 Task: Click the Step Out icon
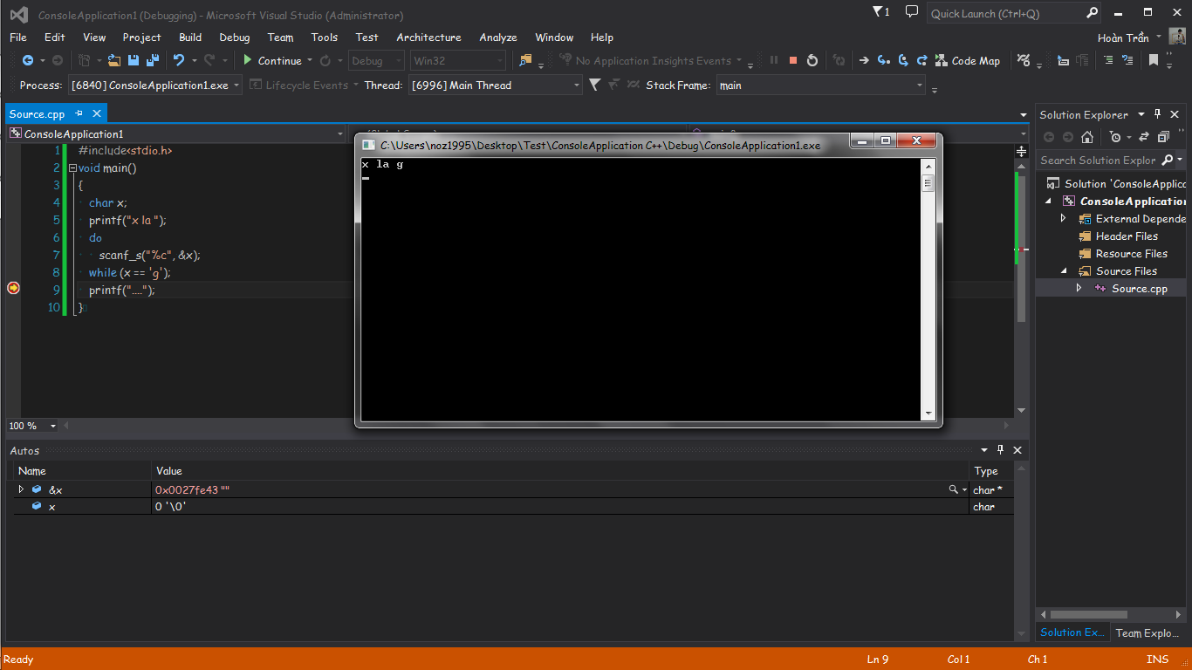pos(922,60)
